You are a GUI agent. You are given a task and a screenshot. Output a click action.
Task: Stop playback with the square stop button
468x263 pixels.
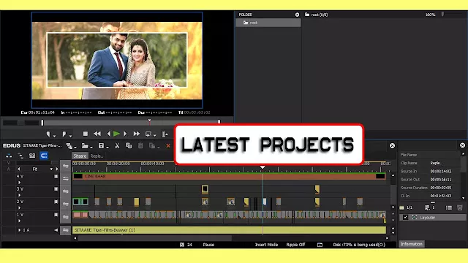point(86,134)
